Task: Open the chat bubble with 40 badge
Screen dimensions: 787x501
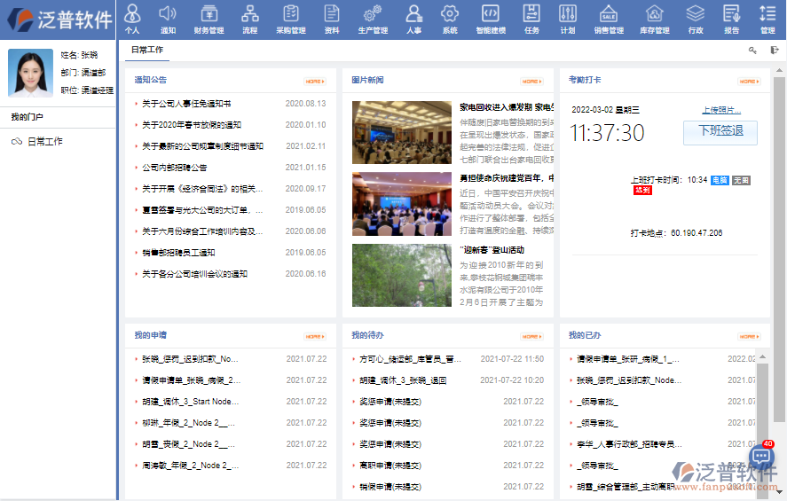Action: [761, 456]
